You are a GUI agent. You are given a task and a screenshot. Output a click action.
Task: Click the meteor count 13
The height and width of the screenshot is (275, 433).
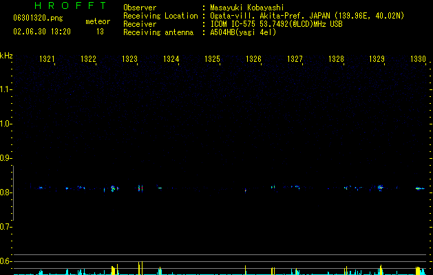(x=100, y=32)
